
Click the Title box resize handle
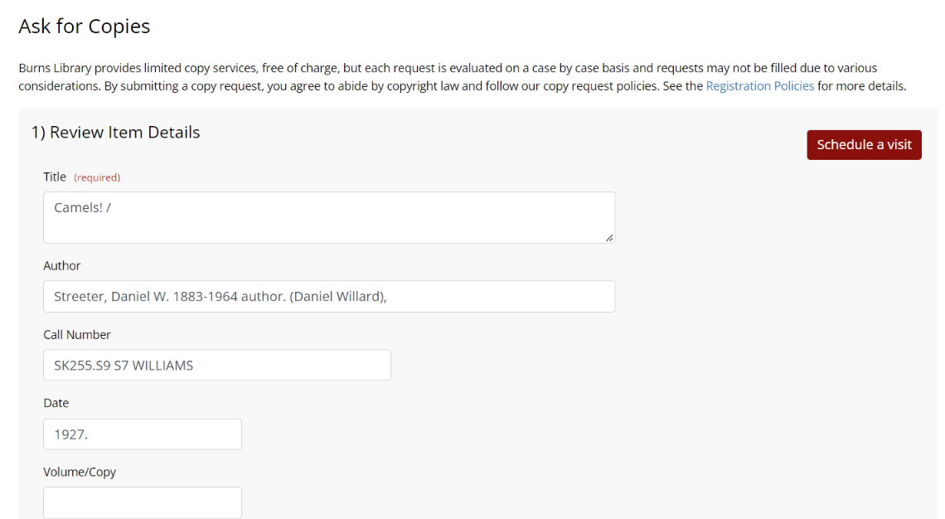click(x=609, y=238)
